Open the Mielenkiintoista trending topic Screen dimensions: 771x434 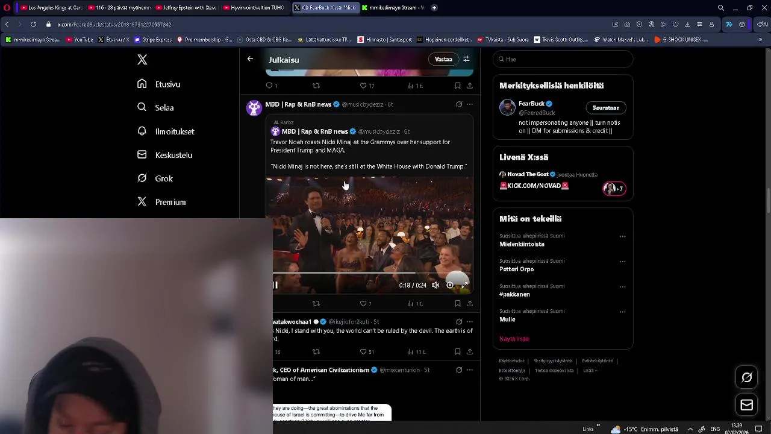(522, 244)
